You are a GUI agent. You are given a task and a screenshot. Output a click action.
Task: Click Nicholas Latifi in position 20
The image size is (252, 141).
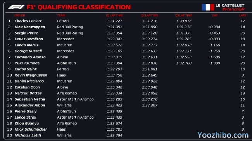tap(28, 135)
